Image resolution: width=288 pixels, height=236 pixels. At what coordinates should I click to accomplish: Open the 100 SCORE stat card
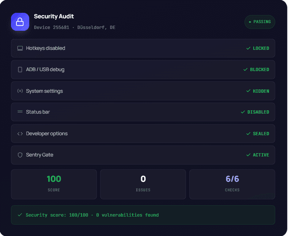pos(54,184)
